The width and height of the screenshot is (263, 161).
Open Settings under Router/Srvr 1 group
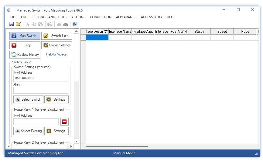coord(56,131)
